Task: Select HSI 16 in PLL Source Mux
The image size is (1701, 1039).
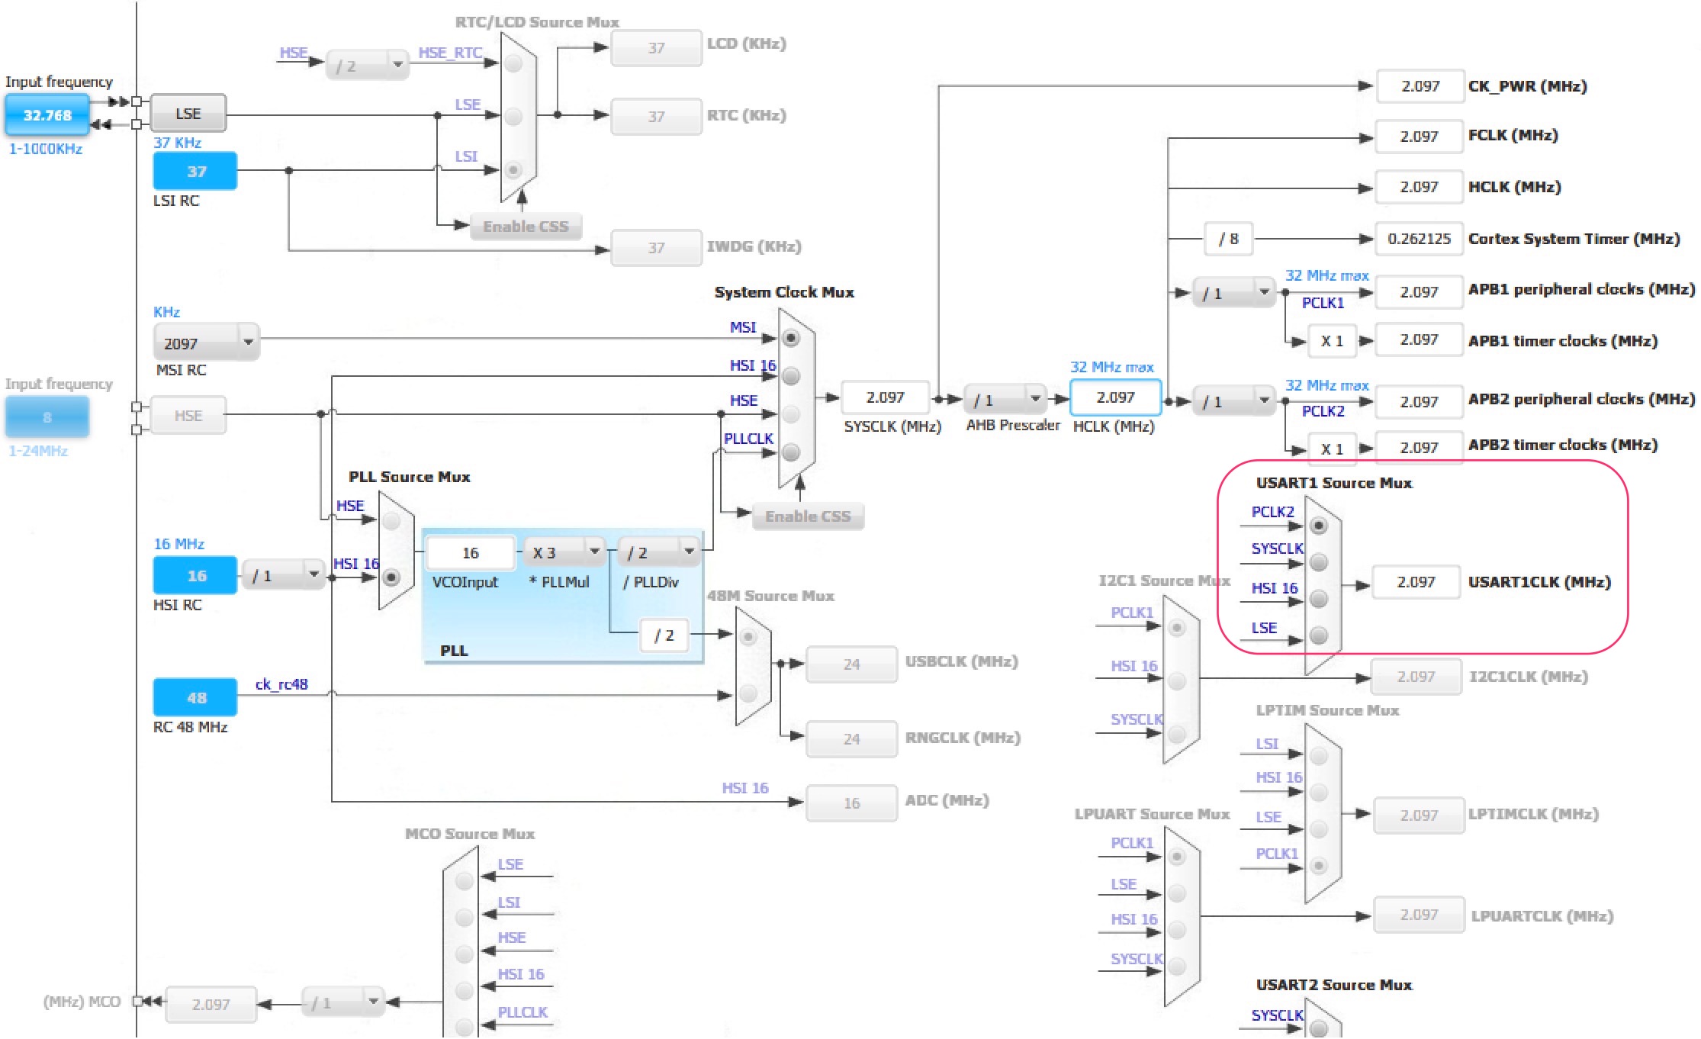Action: click(391, 577)
